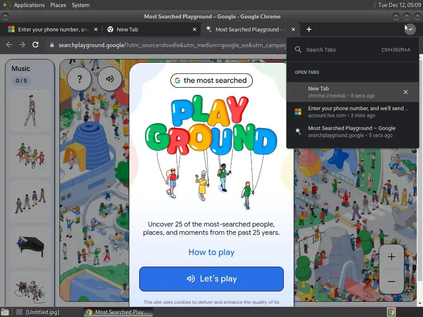Reload the page

pyautogui.click(x=36, y=45)
